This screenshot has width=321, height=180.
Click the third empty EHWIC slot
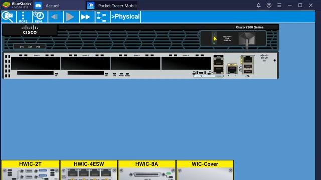click(136, 63)
